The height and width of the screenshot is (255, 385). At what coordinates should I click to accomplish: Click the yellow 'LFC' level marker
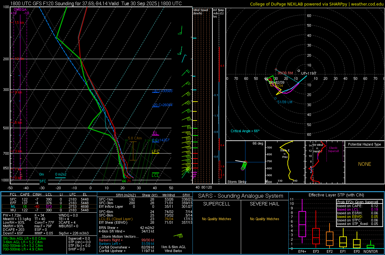coord(155,151)
